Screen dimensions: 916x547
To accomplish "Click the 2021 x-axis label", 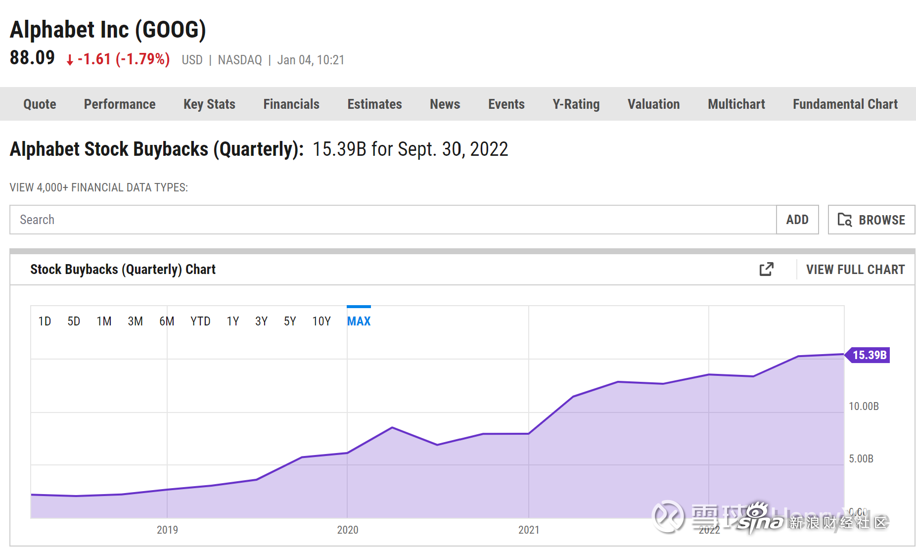I will pos(529,530).
